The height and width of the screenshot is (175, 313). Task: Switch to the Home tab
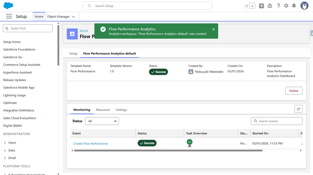39,16
